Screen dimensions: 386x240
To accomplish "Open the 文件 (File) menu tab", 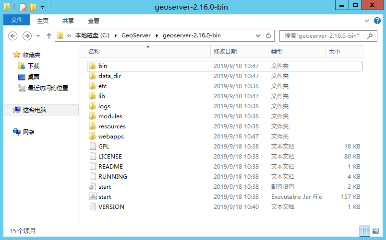I will [x=17, y=20].
